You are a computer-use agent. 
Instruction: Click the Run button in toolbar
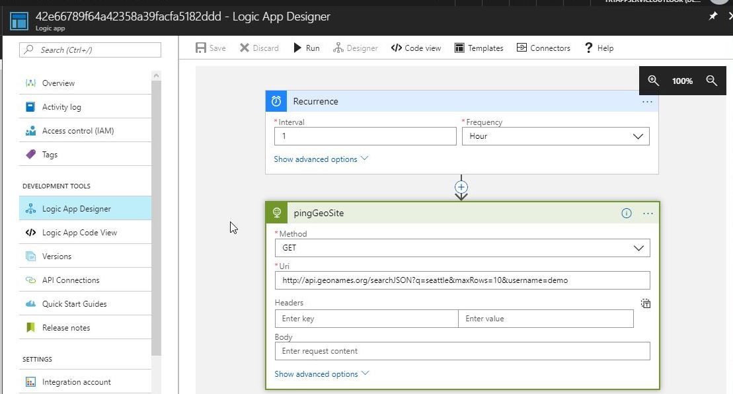(x=307, y=48)
